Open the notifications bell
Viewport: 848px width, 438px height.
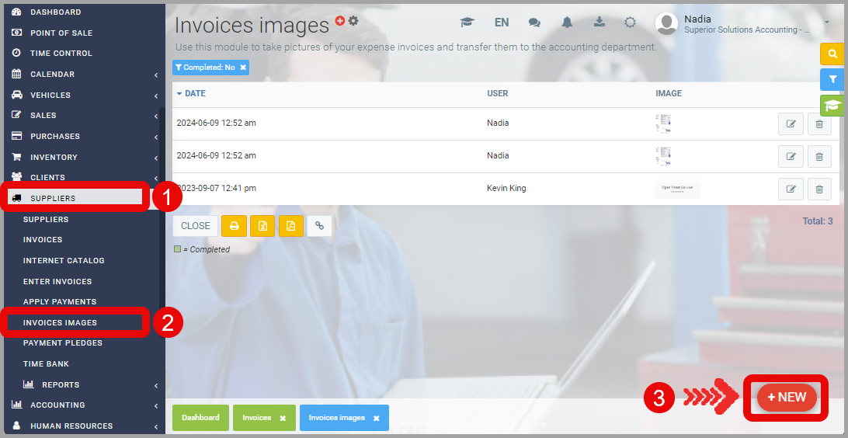[x=568, y=23]
